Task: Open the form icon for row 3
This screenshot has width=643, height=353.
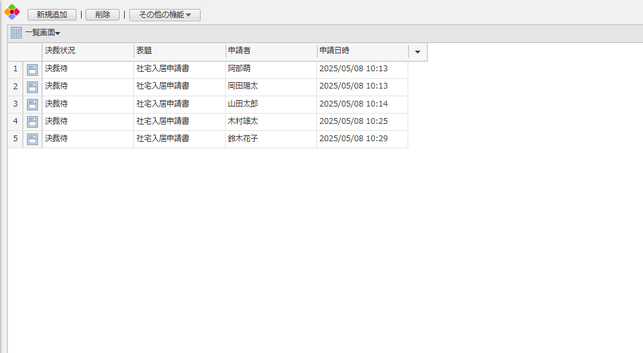Action: click(32, 104)
